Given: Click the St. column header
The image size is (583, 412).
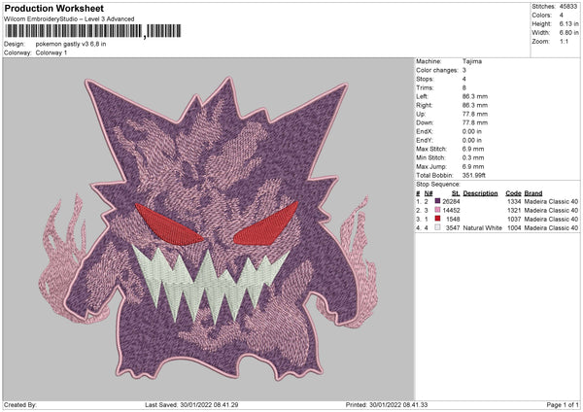Looking at the screenshot, I should pos(455,192).
